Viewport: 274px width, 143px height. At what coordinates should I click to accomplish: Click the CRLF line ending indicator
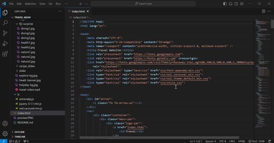(232, 141)
